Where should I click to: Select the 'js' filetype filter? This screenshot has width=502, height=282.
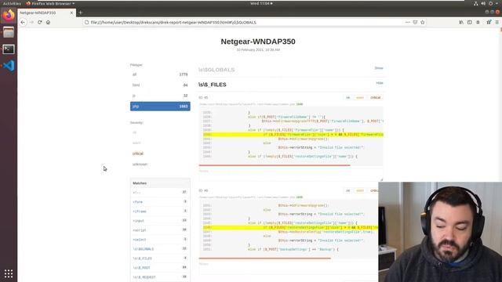point(160,96)
